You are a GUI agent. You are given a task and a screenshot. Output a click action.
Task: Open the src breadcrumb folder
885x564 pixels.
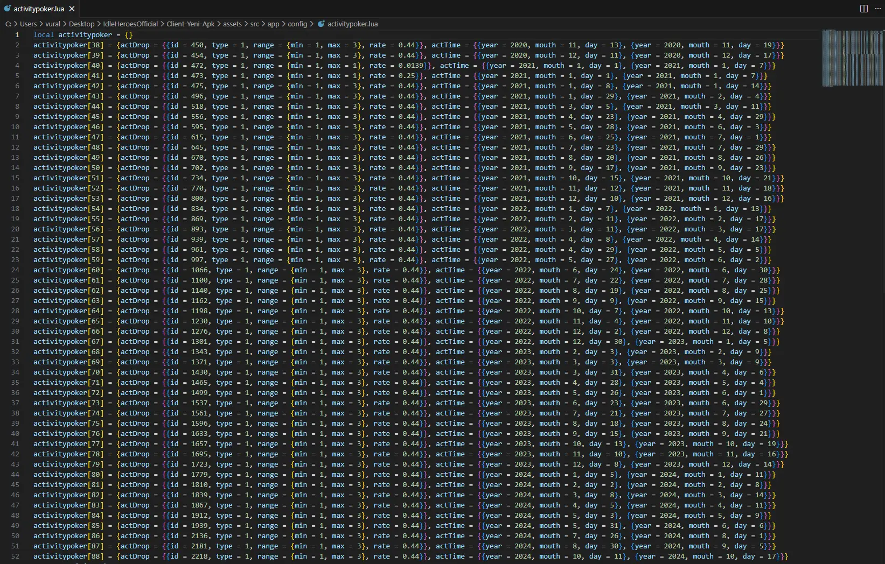(x=255, y=24)
